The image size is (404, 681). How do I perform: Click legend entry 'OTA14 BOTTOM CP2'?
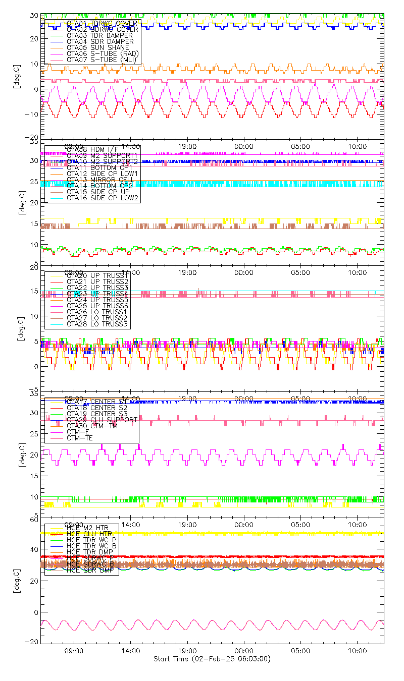click(x=100, y=185)
